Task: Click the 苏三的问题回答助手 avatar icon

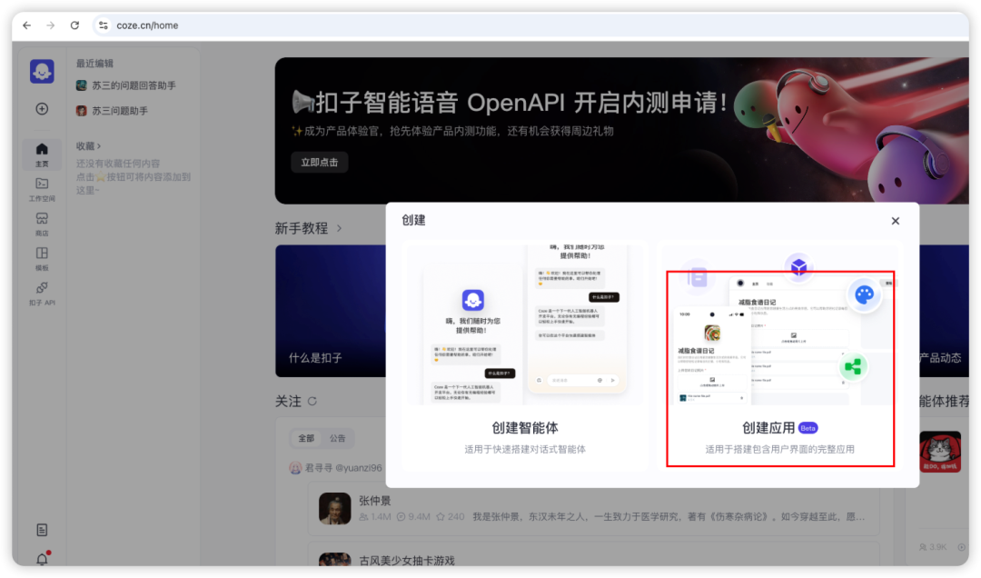Action: tap(82, 85)
